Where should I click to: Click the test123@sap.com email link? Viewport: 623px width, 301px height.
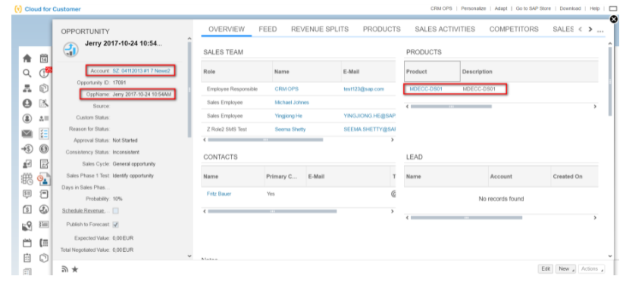coord(364,88)
